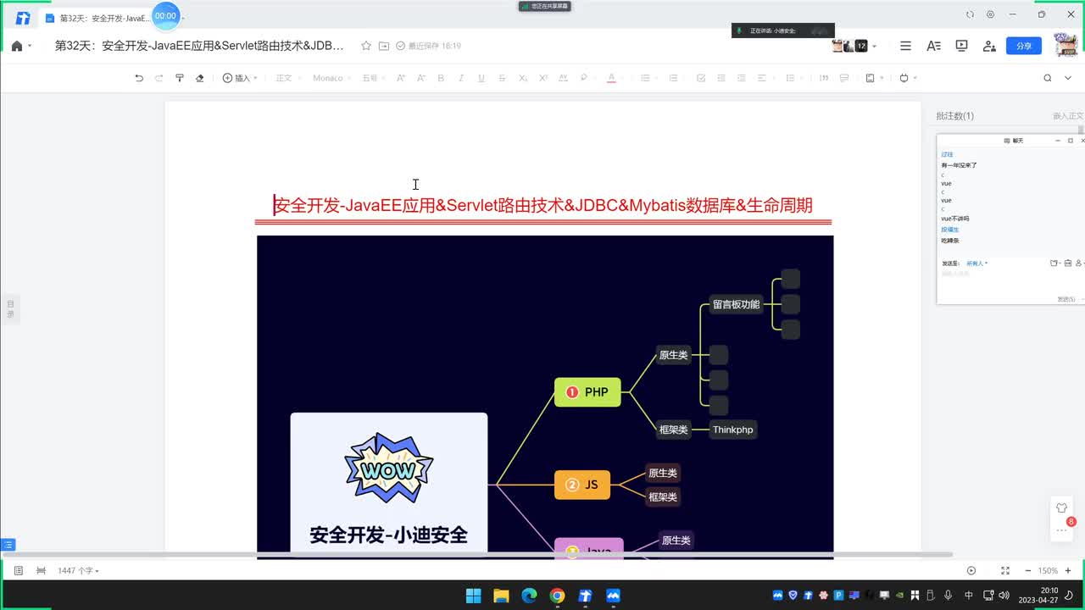
Task: Open the 正文 paragraph style dropdown
Action: (x=287, y=78)
